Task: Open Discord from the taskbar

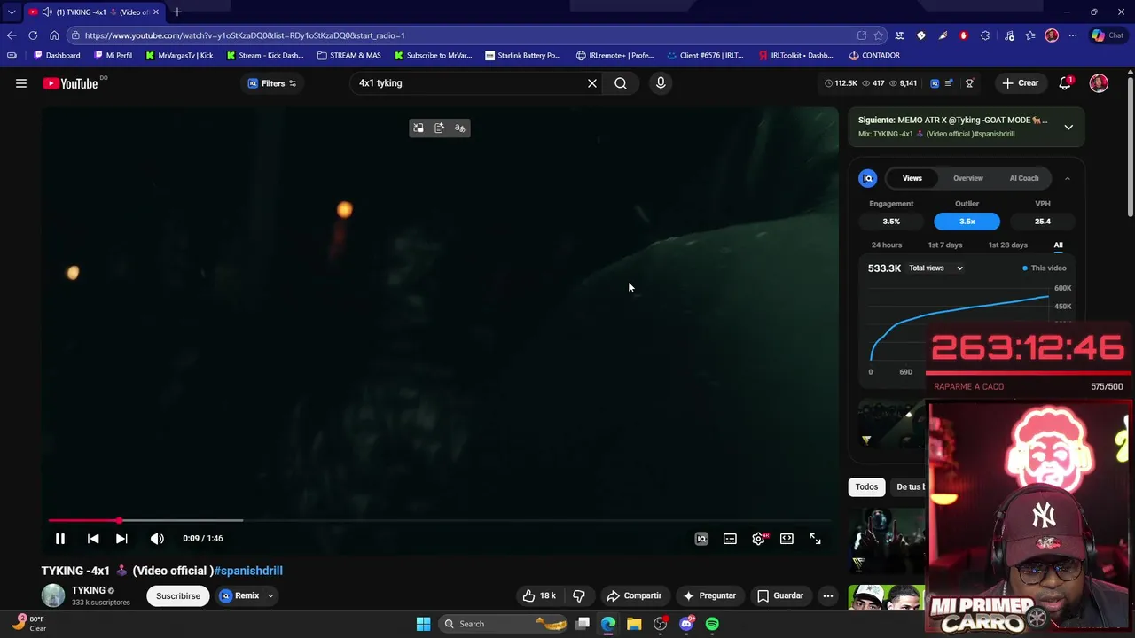Action: pyautogui.click(x=686, y=624)
